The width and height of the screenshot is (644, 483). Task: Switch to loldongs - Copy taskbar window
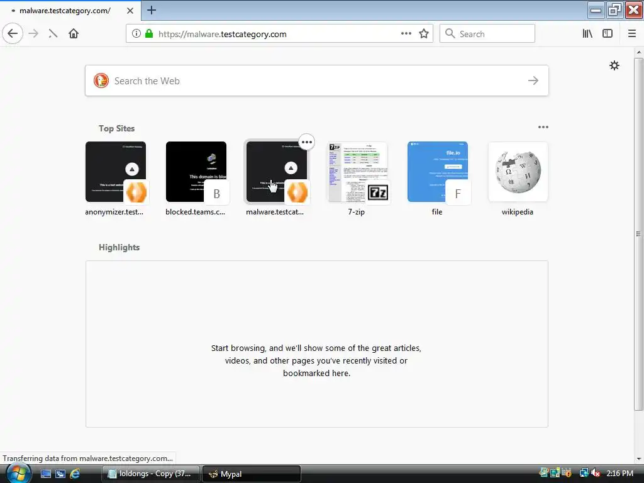coord(150,474)
